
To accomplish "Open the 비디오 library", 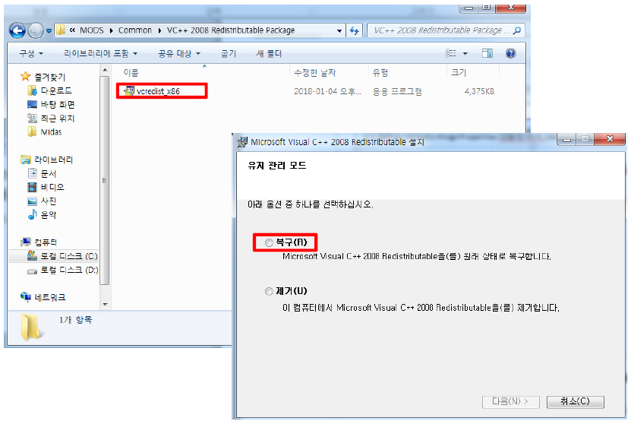I will click(x=52, y=188).
